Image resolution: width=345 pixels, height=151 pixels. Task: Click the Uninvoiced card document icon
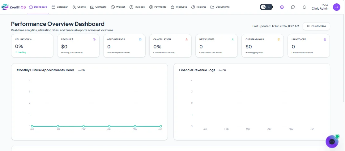click(325, 39)
